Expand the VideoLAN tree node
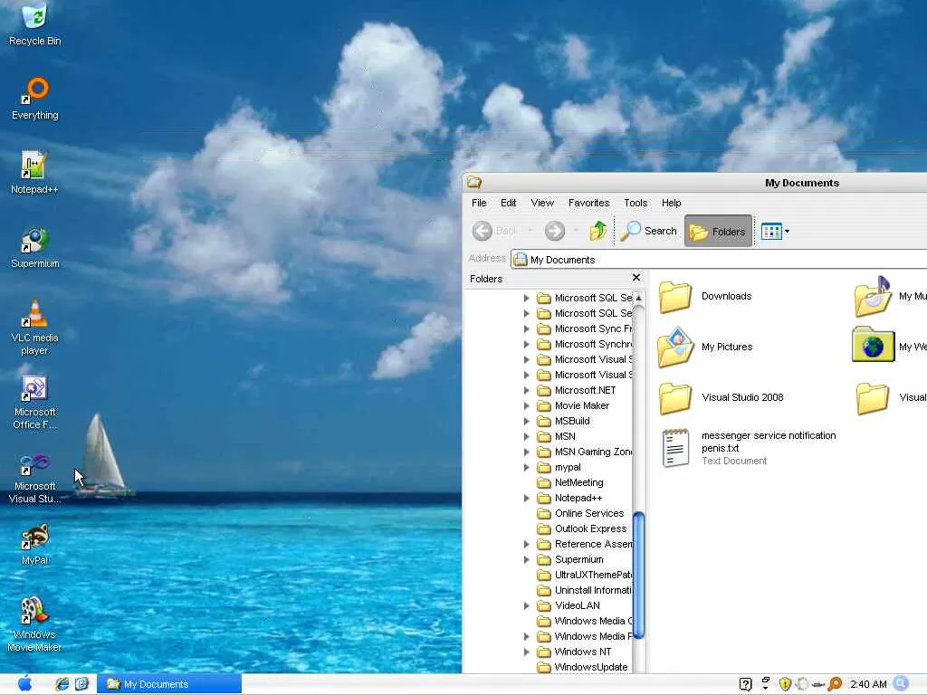Viewport: 927px width, 695px height. 527,605
